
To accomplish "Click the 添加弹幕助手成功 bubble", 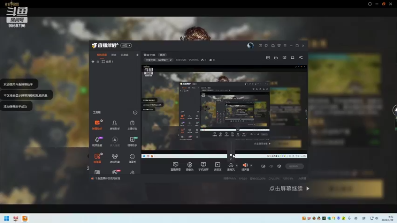I will point(15,106).
